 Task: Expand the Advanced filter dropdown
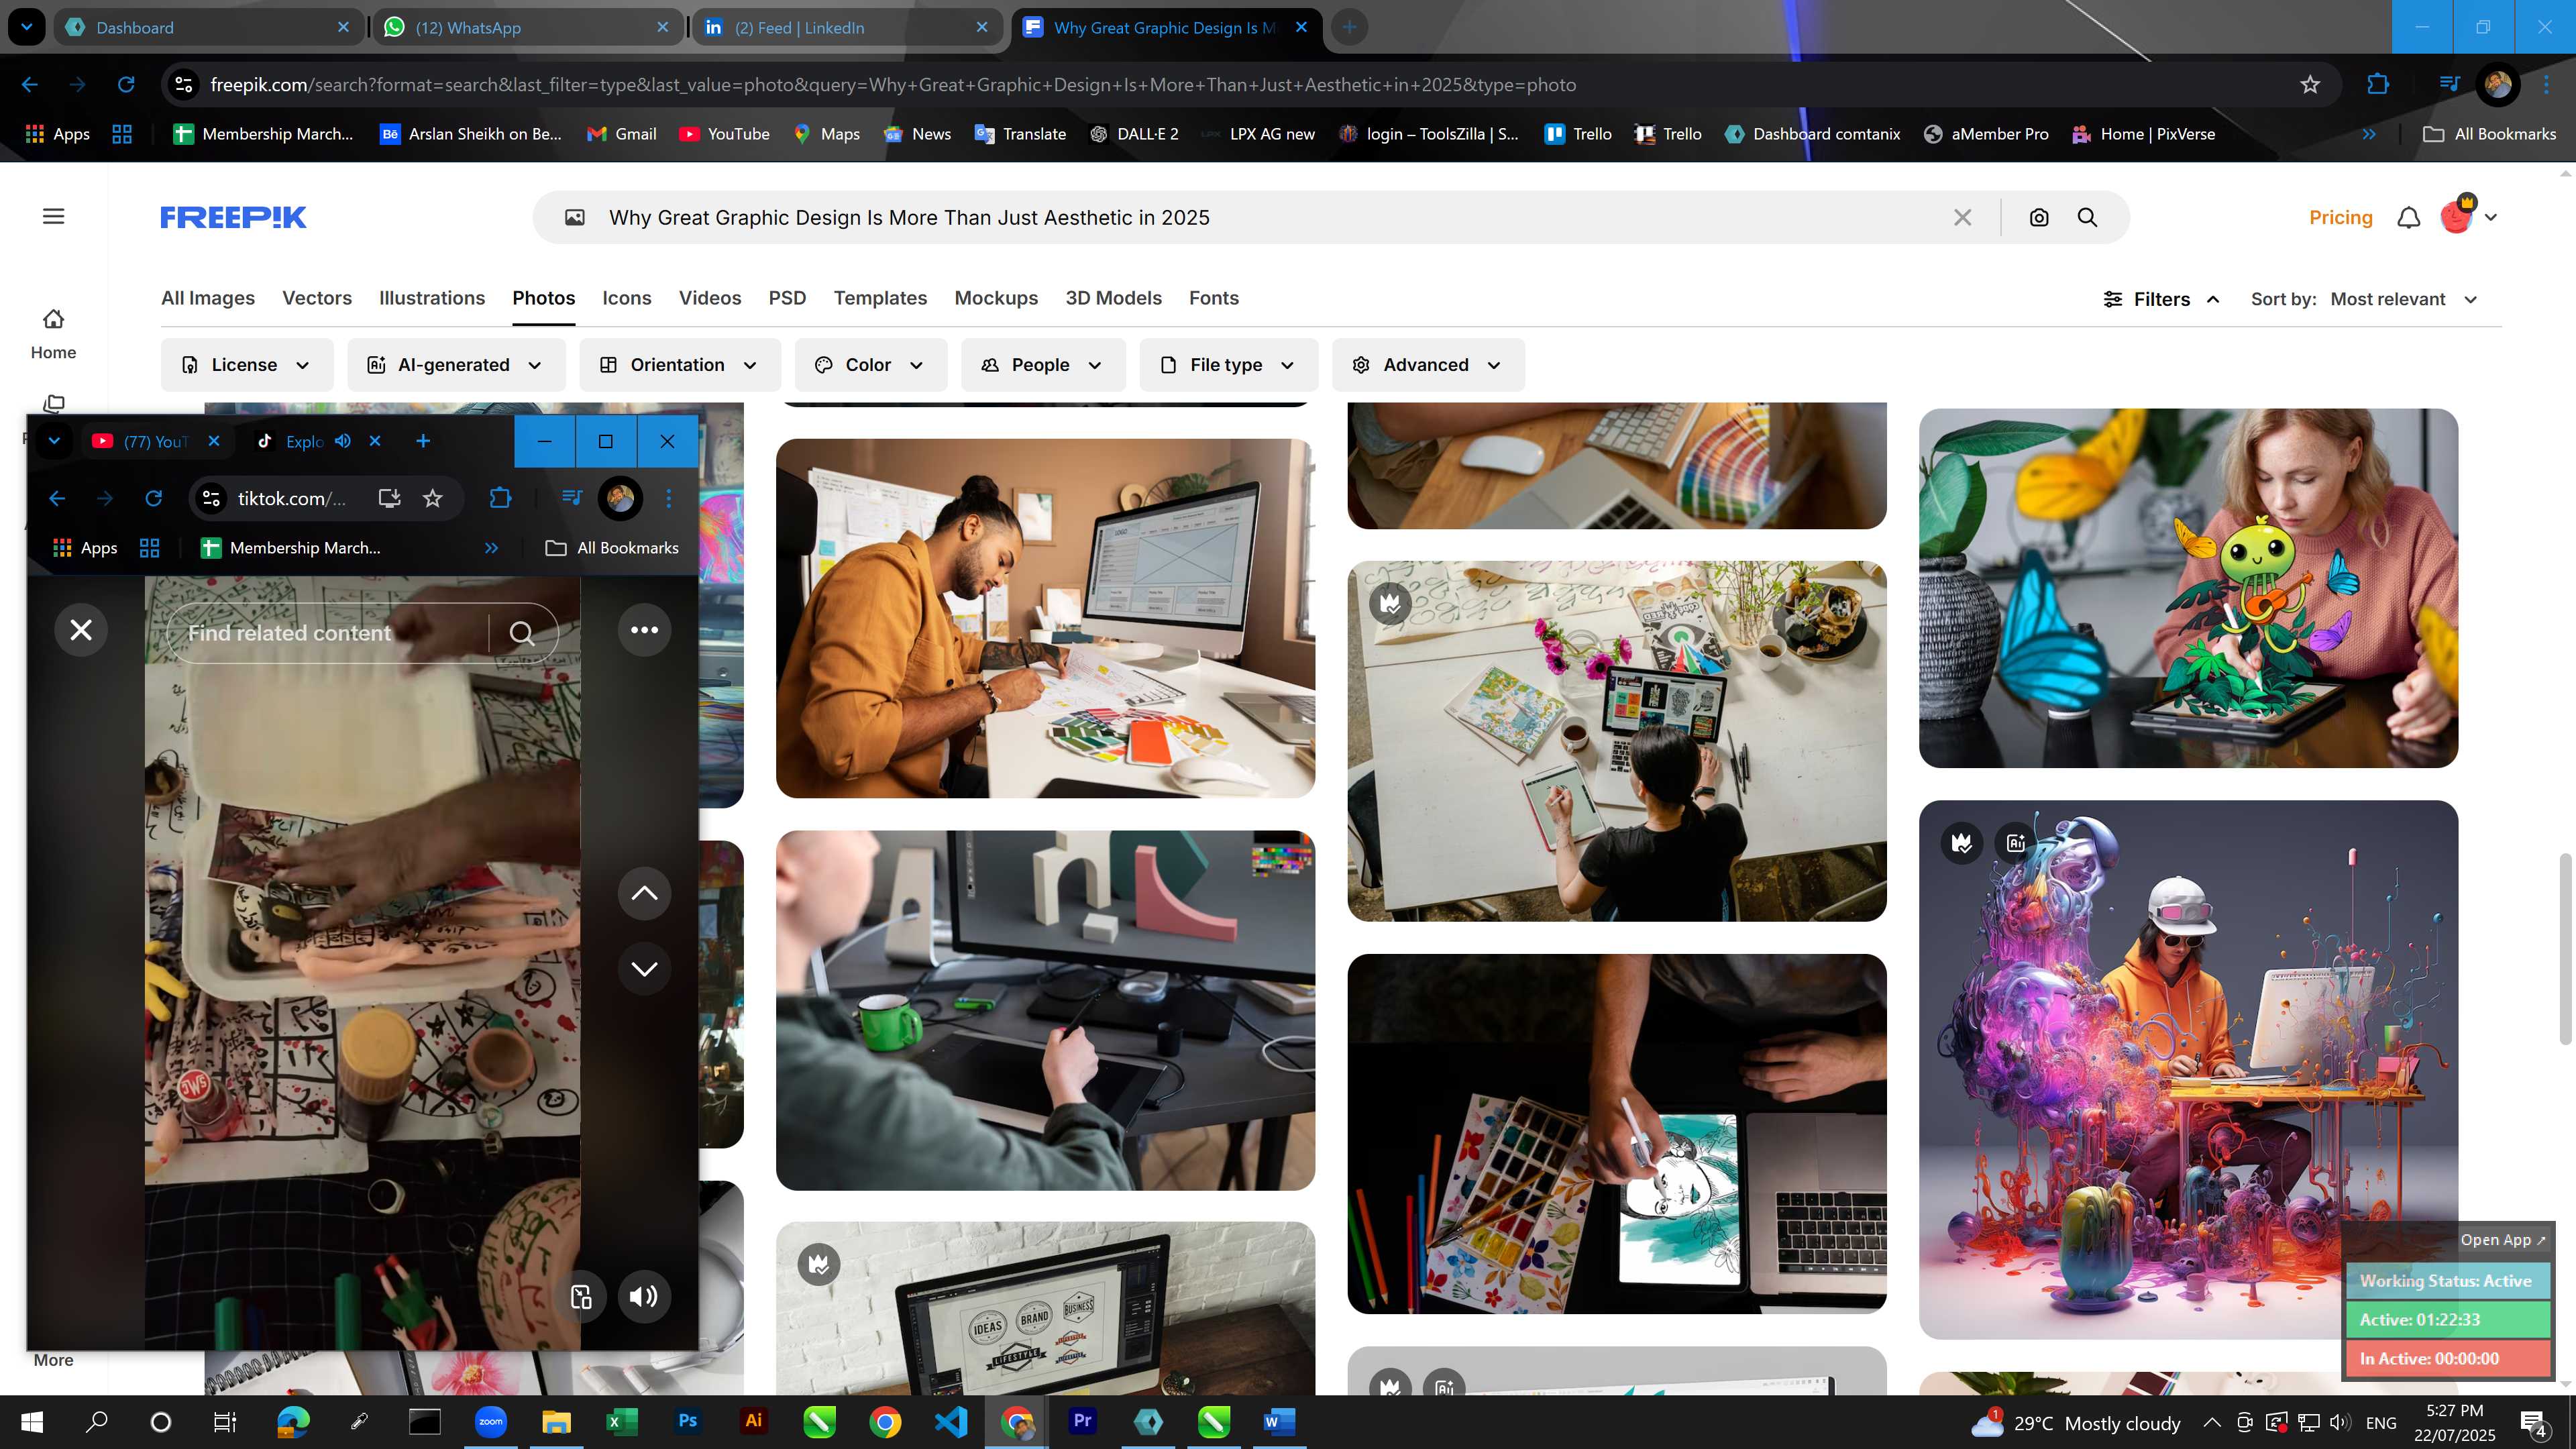[x=1428, y=365]
